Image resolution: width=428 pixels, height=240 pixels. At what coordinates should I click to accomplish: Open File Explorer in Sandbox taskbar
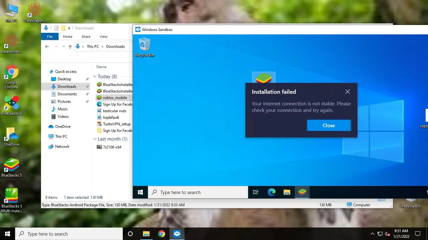coord(287,192)
